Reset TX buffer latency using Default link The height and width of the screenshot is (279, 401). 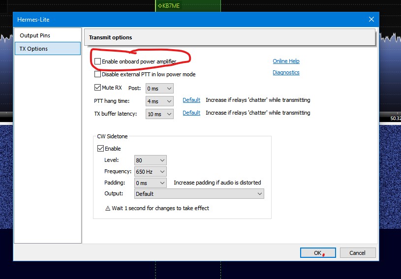[191, 113]
